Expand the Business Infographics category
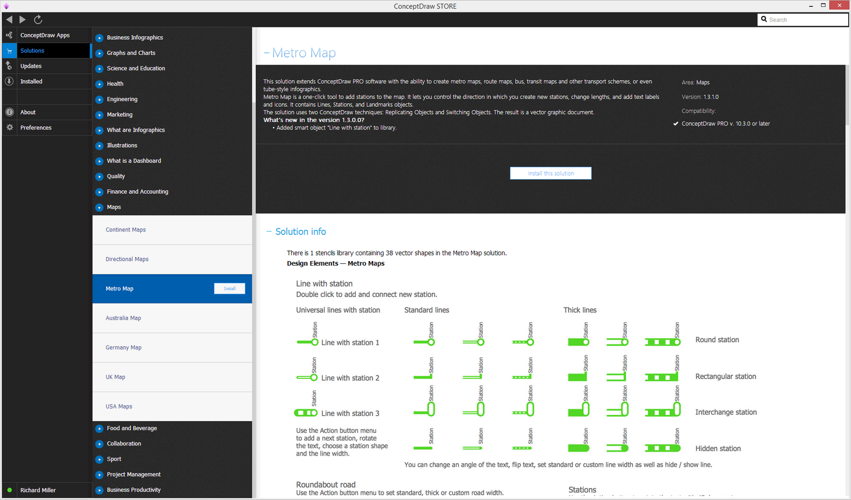Image resolution: width=851 pixels, height=500 pixels. (x=99, y=38)
